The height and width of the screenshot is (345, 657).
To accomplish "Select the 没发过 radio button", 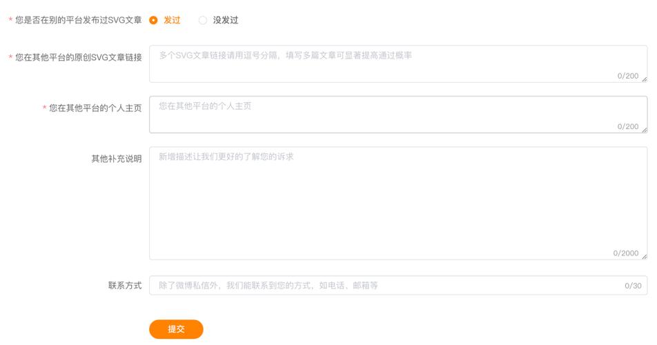I will click(203, 20).
